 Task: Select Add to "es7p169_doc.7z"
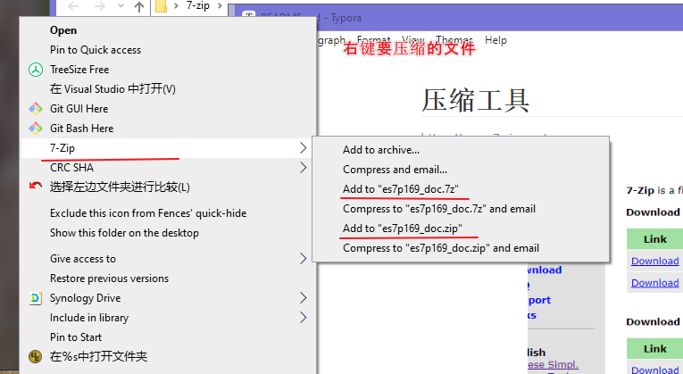461,189
